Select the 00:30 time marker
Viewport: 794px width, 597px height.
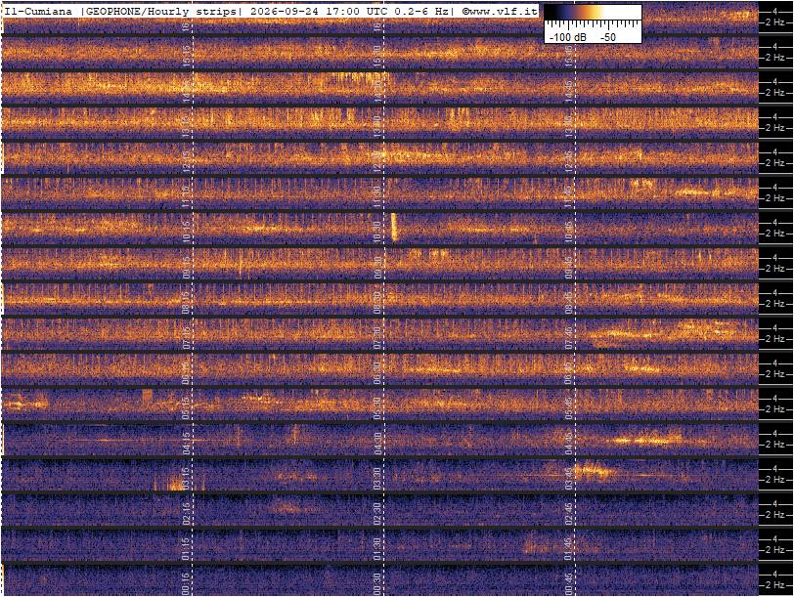[x=377, y=584]
